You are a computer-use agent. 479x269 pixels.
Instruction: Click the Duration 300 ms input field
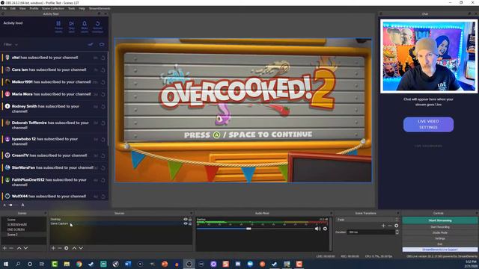(x=371, y=232)
